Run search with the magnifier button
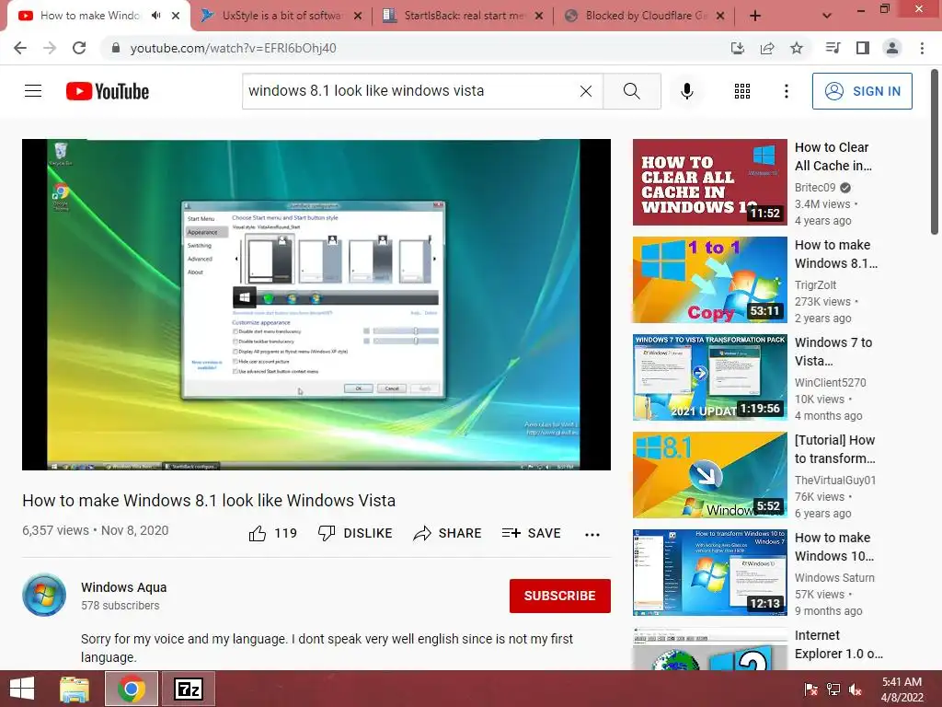942x707 pixels. coord(631,91)
